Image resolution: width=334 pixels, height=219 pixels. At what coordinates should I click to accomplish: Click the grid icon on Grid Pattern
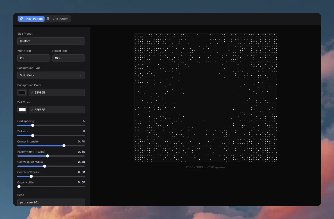pyautogui.click(x=48, y=19)
